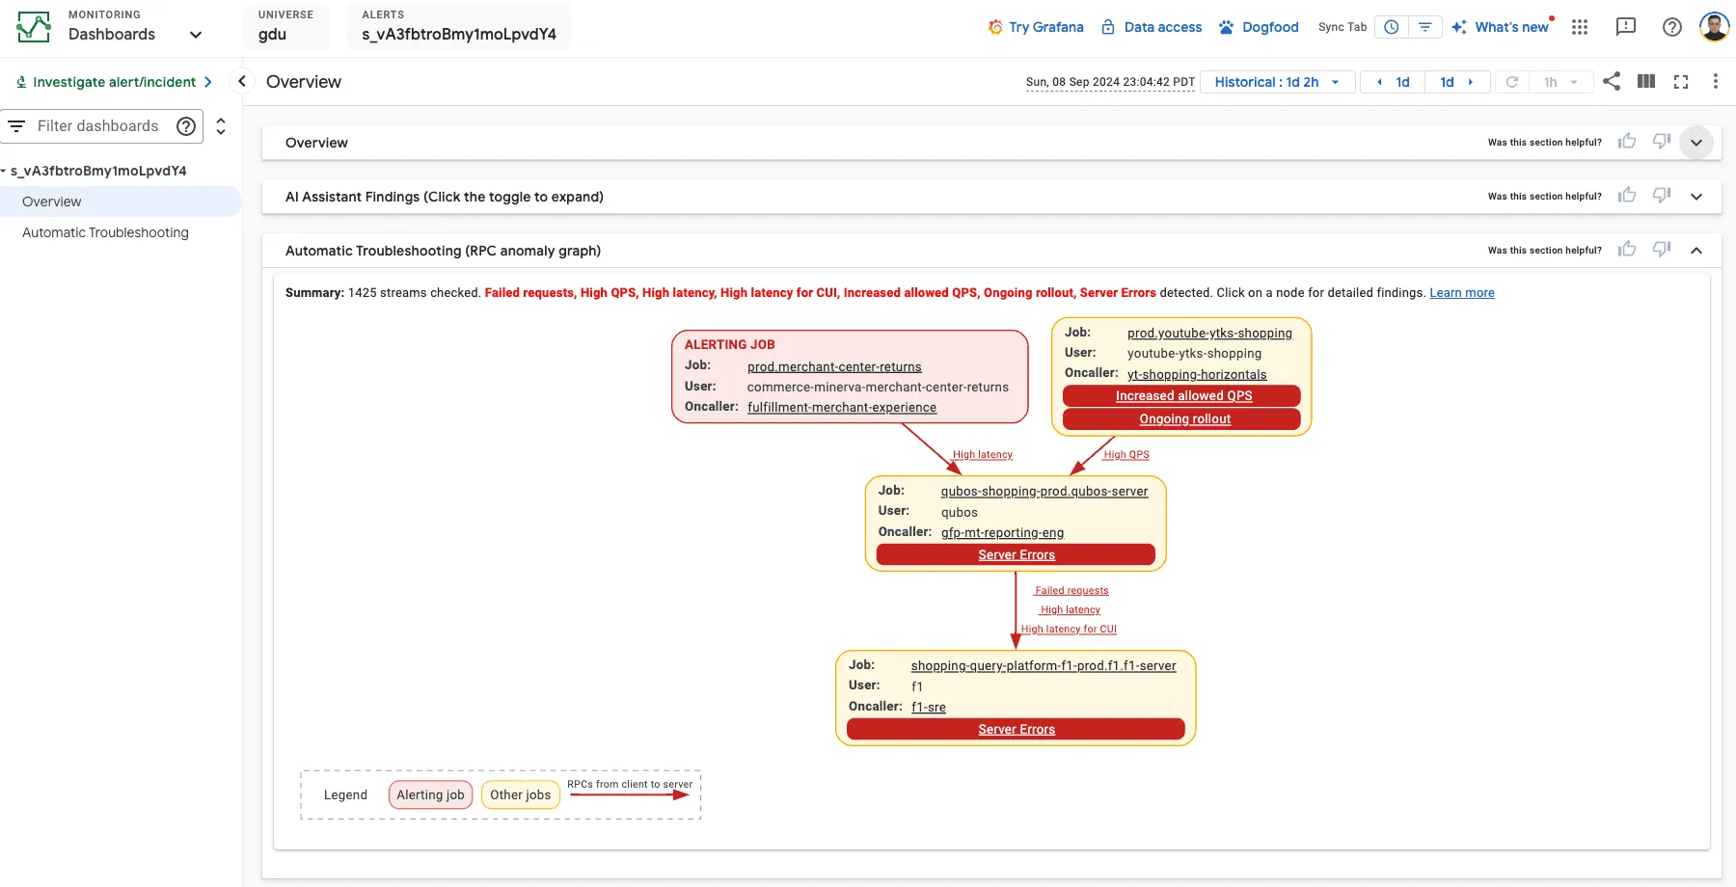Click the Dogfood button
1736x887 pixels.
(x=1259, y=27)
